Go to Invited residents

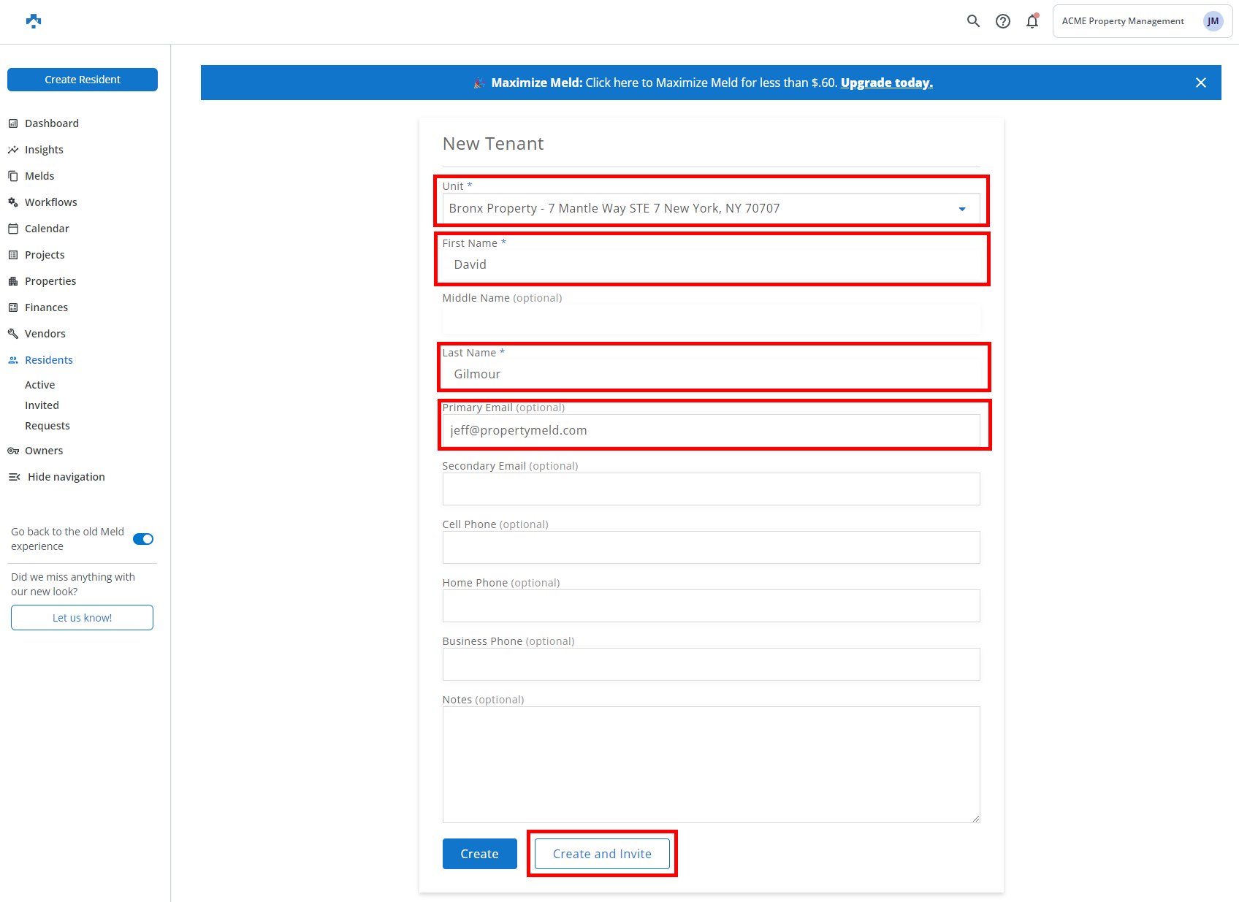coord(42,405)
